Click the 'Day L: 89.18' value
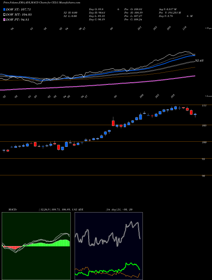Image resolution: width=212 pixels, height=280 pixels. (97, 16)
